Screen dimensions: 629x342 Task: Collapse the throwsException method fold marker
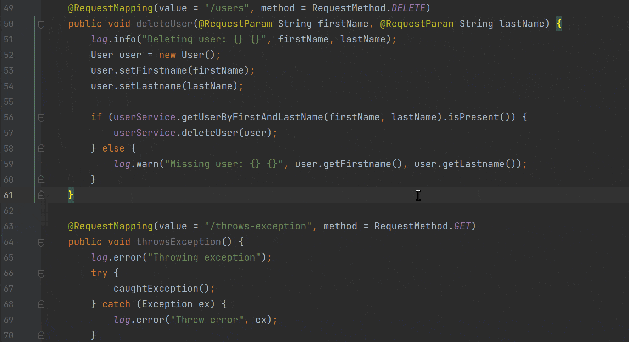click(41, 242)
